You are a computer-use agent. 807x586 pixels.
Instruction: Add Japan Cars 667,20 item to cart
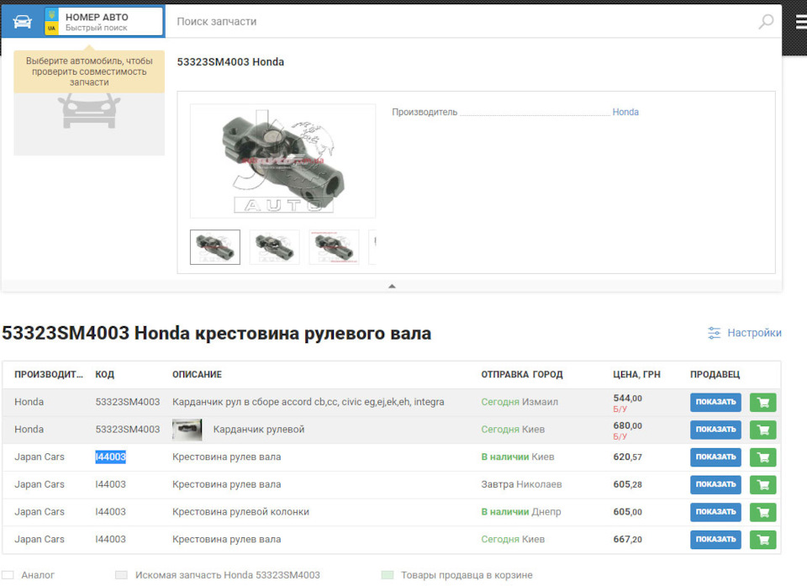762,540
